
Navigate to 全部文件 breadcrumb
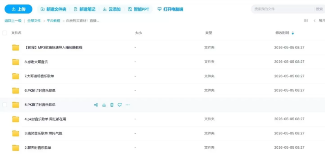[x=34, y=21]
